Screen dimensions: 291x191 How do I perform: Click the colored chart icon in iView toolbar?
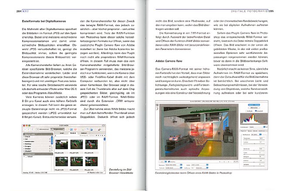pyautogui.click(x=99, y=129)
